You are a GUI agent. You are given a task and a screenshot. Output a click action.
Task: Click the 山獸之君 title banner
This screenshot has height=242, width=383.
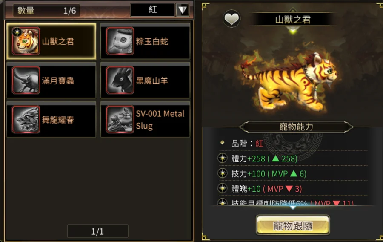[293, 20]
